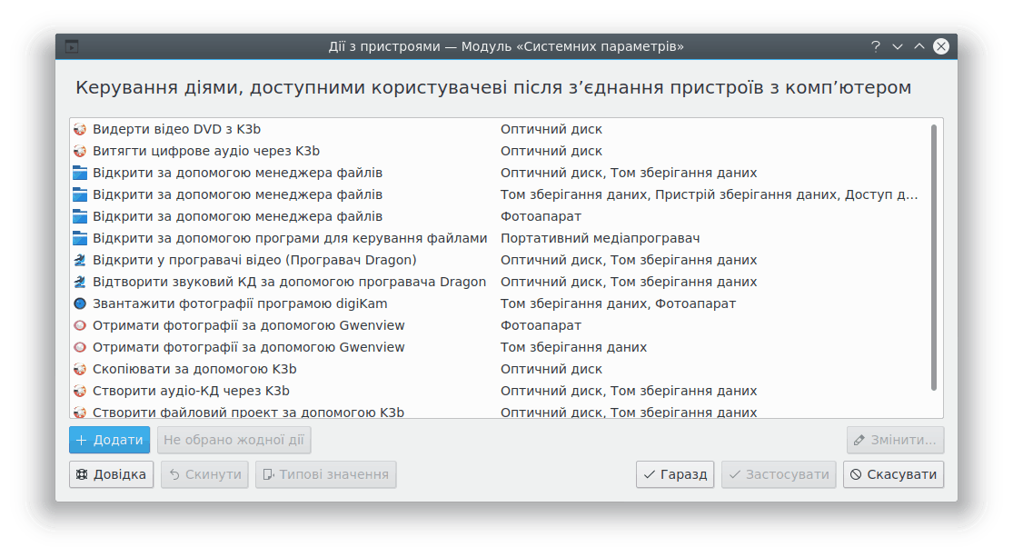1013x557 pixels.
Task: Click the vertical scrollbar of the actions list
Action: pyautogui.click(x=937, y=264)
